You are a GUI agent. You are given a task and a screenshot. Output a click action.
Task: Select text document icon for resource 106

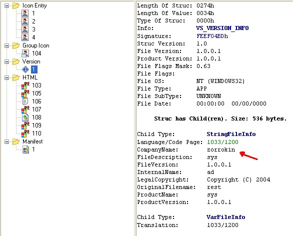coord(25,101)
